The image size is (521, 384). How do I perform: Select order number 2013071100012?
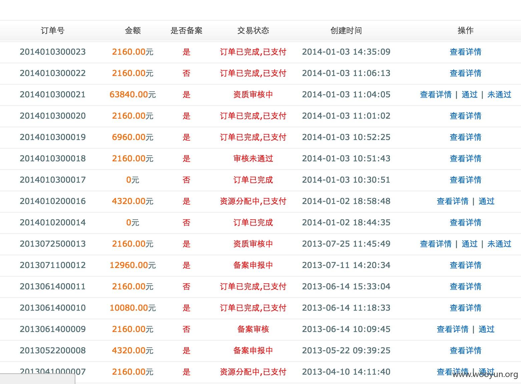pos(53,265)
